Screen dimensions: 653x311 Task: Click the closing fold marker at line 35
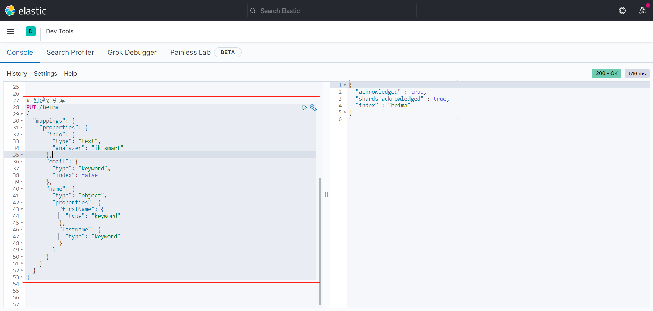pos(22,155)
